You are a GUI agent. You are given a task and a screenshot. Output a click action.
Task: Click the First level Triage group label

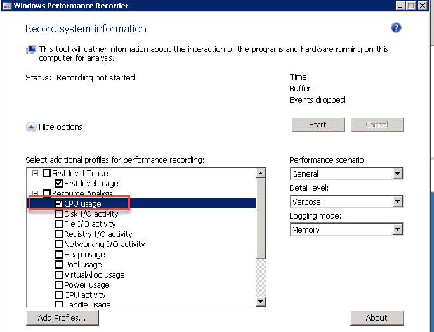80,174
